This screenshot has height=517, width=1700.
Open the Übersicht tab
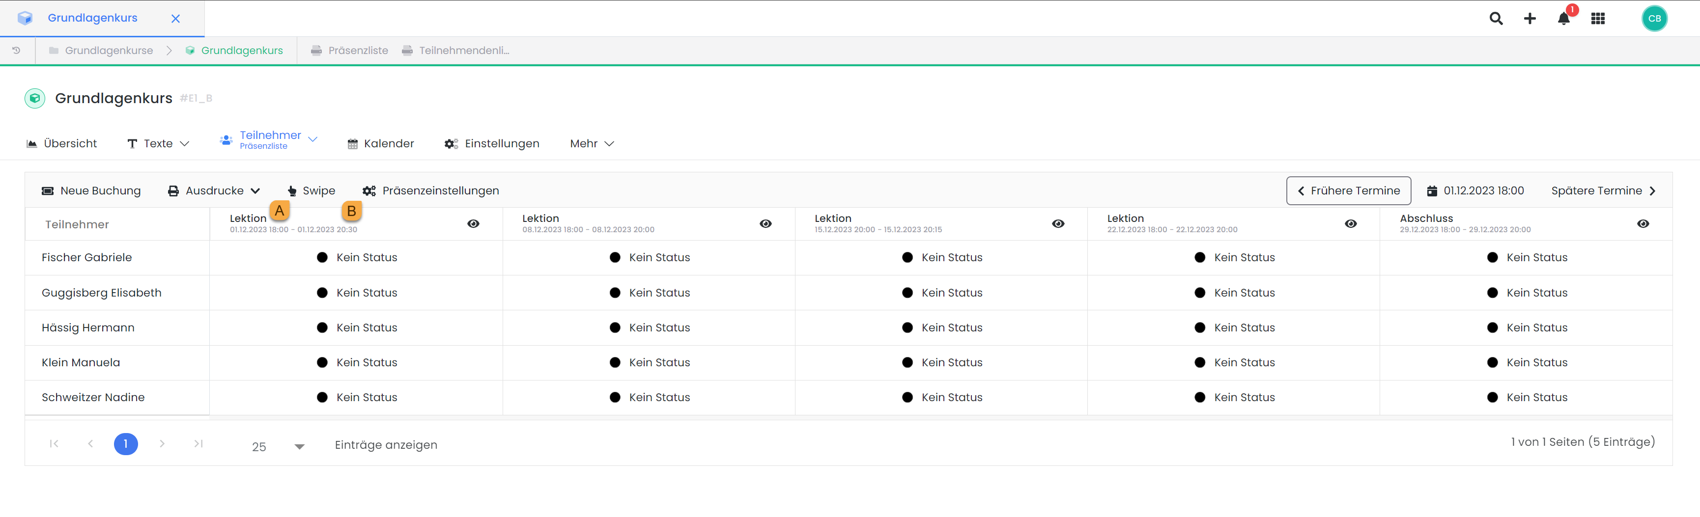(x=61, y=144)
